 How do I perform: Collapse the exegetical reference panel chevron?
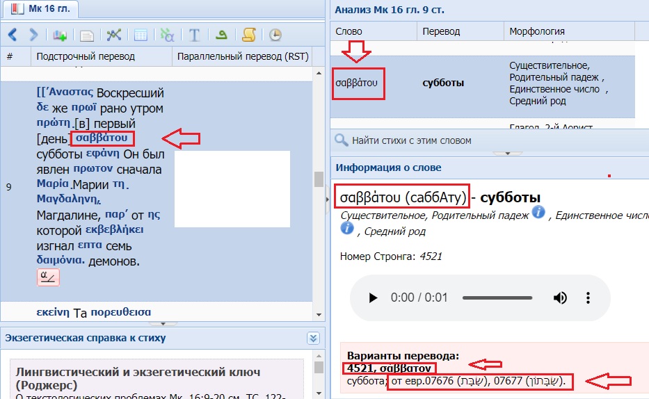[x=313, y=338]
